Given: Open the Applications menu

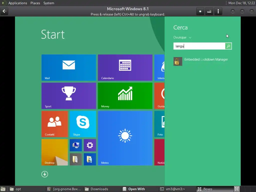Looking at the screenshot, I should click(18, 3).
